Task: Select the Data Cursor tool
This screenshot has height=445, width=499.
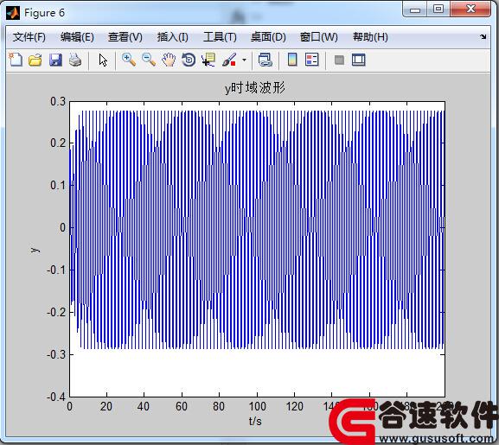Action: (208, 60)
